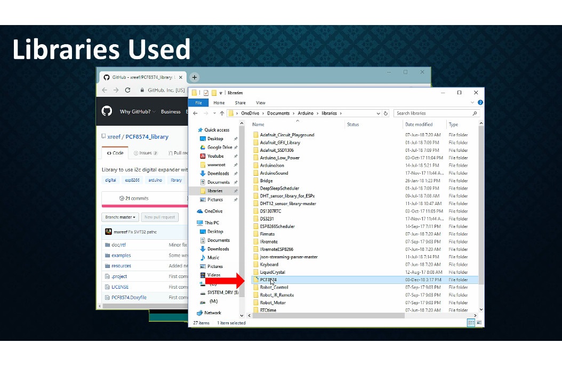The height and width of the screenshot is (375, 562).
Task: Open the File tab in Explorer
Action: coord(198,103)
